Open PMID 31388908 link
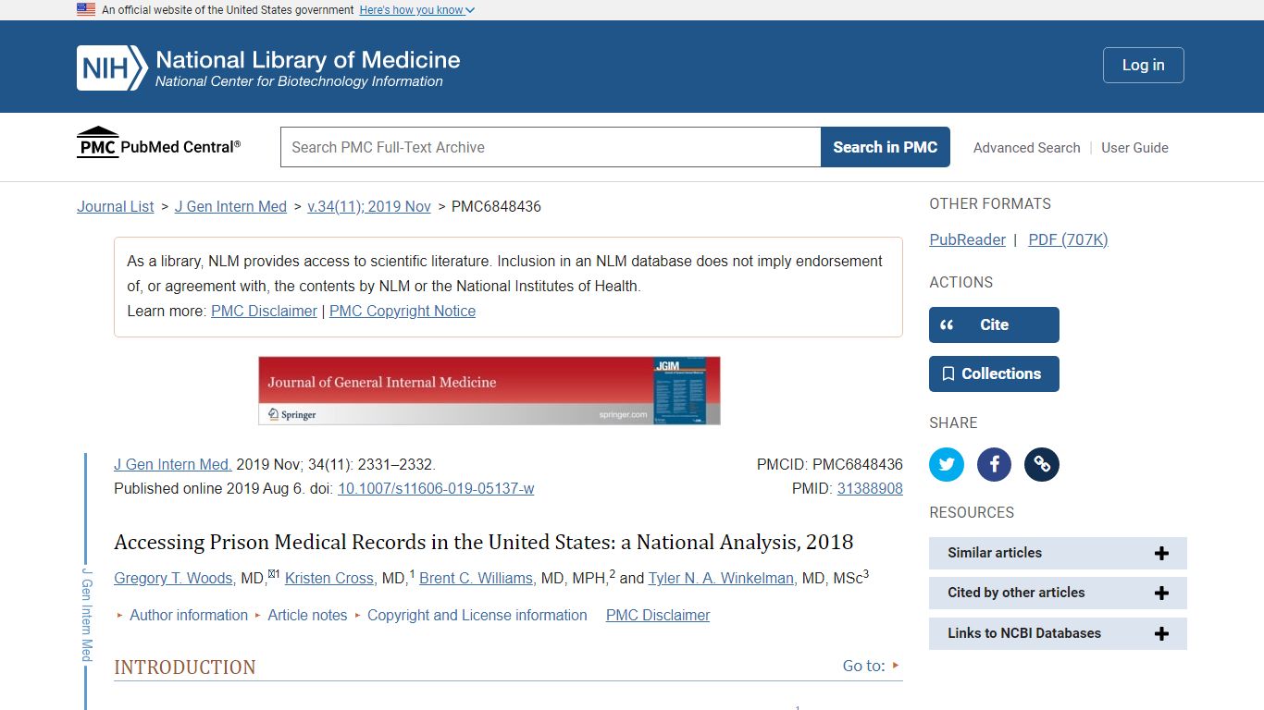Screen dimensions: 1264x710 [870, 488]
